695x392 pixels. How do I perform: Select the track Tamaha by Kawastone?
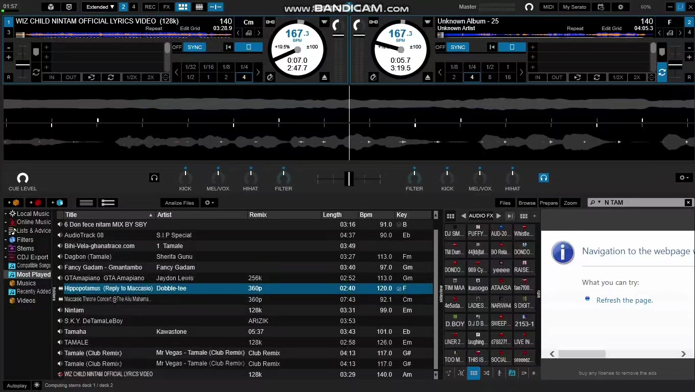tap(244, 332)
